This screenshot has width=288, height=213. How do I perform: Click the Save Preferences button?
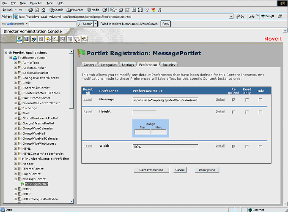[x=151, y=170]
